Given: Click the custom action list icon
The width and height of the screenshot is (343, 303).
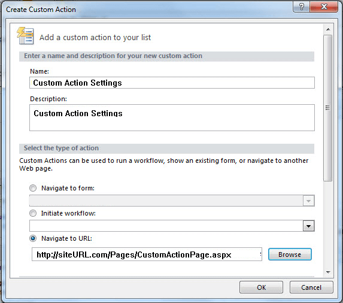Looking at the screenshot, I should click(25, 36).
